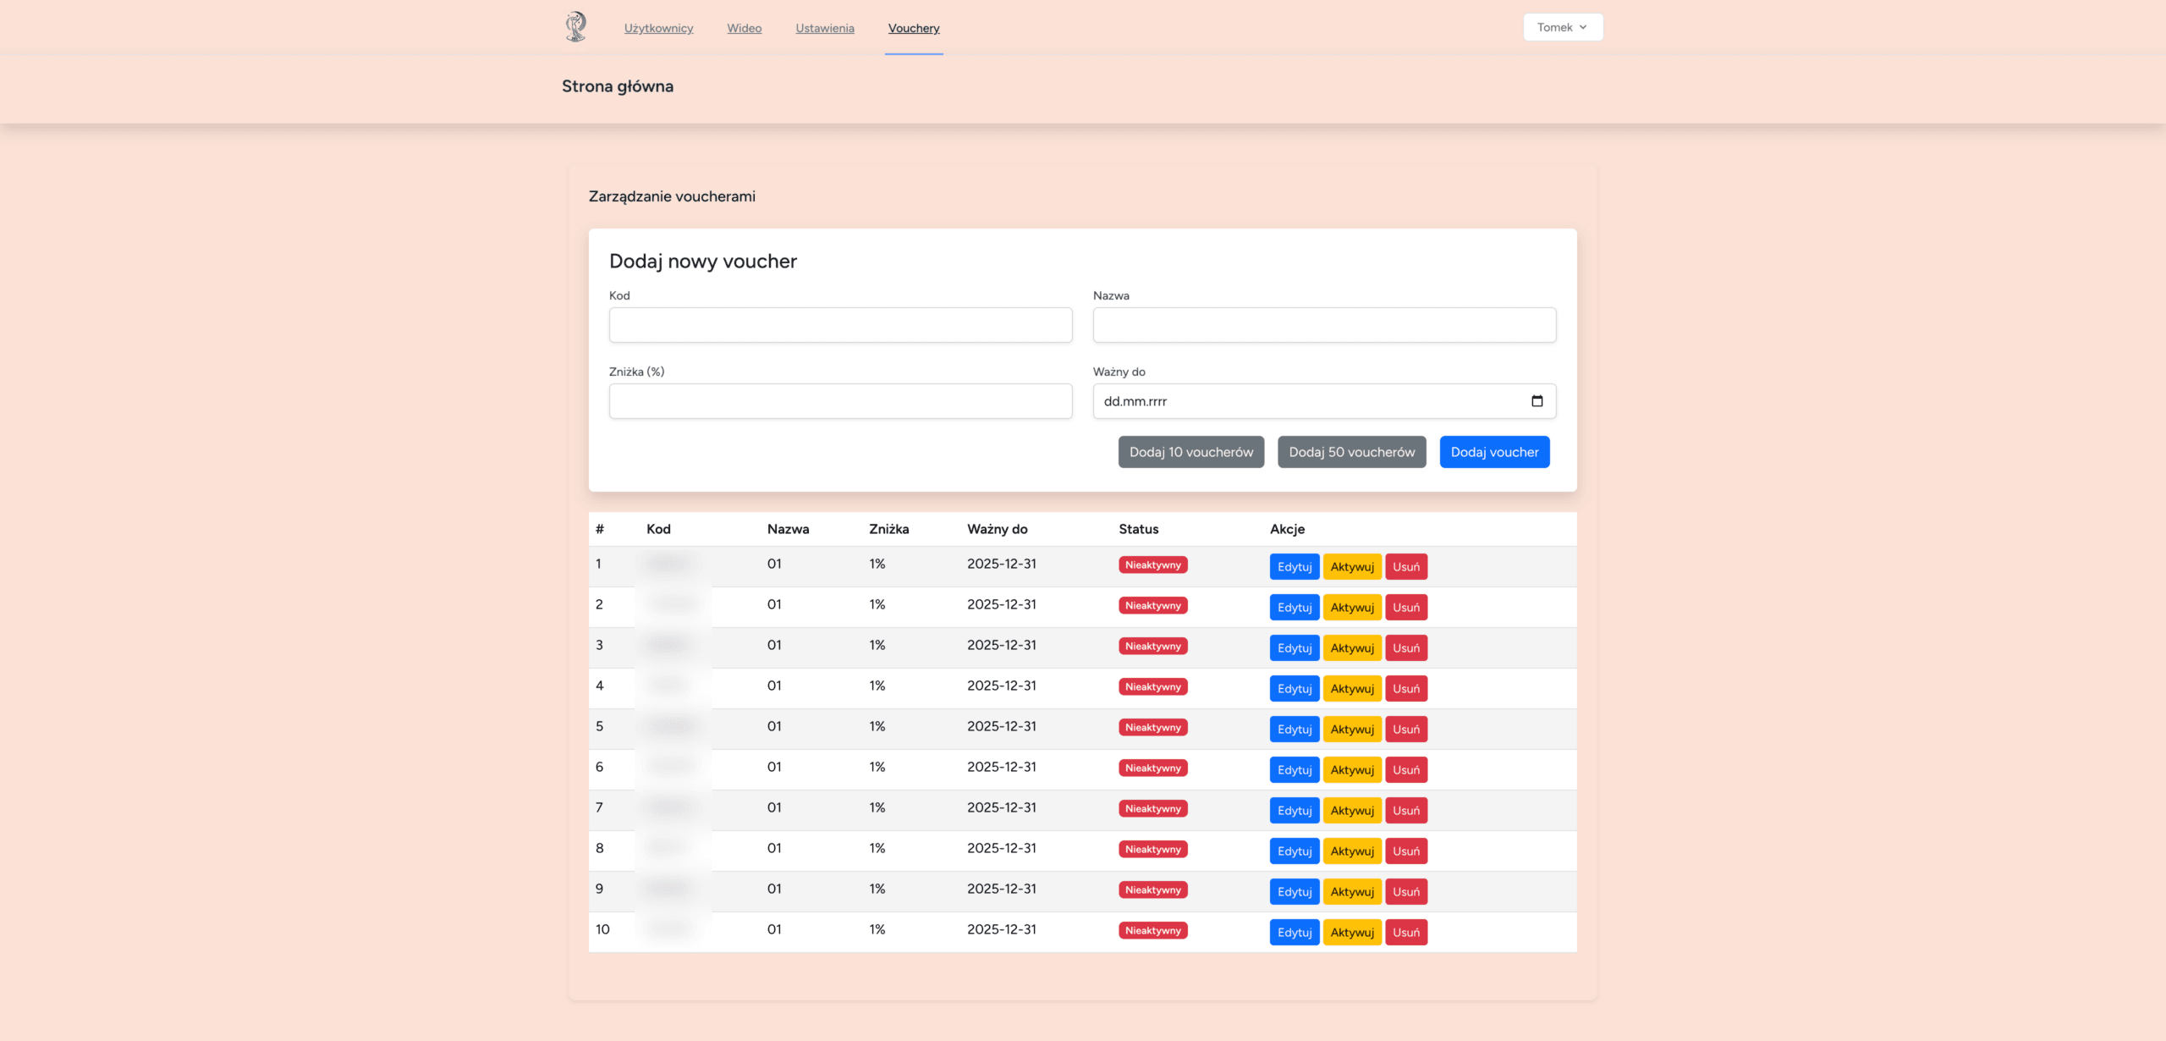
Task: Focus the Nazwa text field
Action: pos(1323,325)
